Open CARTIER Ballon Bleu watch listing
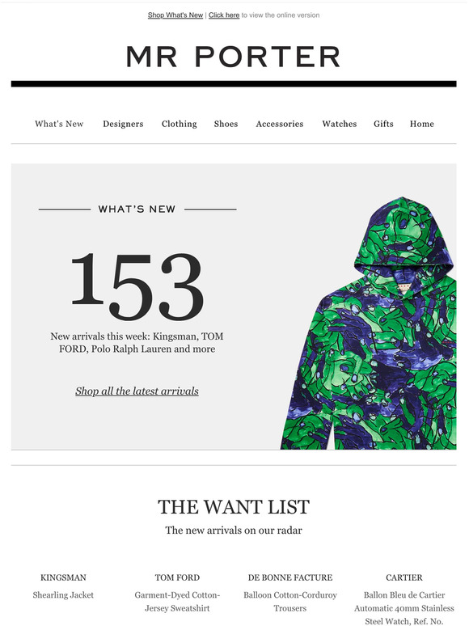This screenshot has width=469, height=626. point(404,599)
